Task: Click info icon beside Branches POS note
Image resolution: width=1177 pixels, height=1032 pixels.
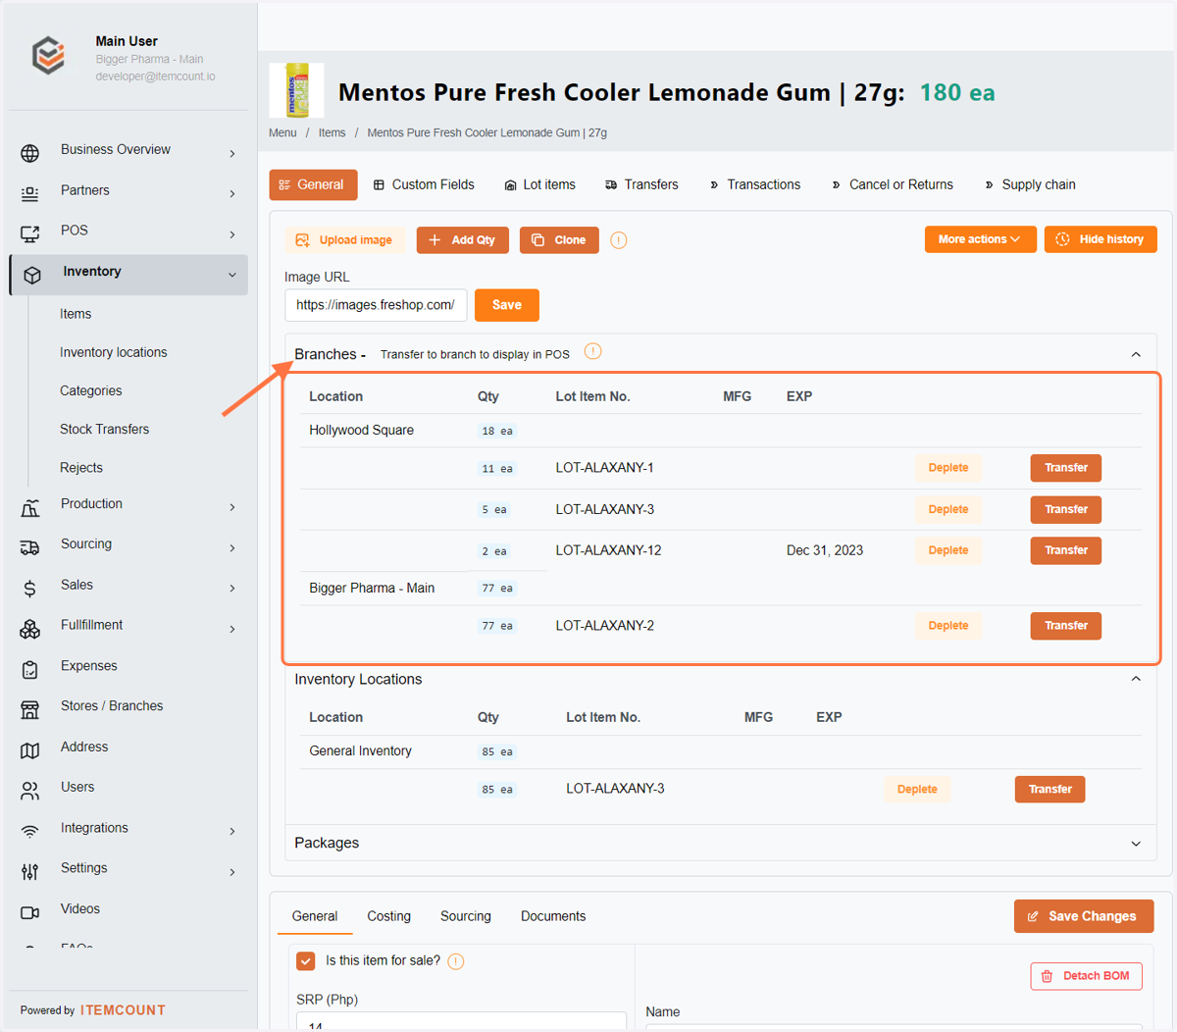Action: [x=593, y=351]
